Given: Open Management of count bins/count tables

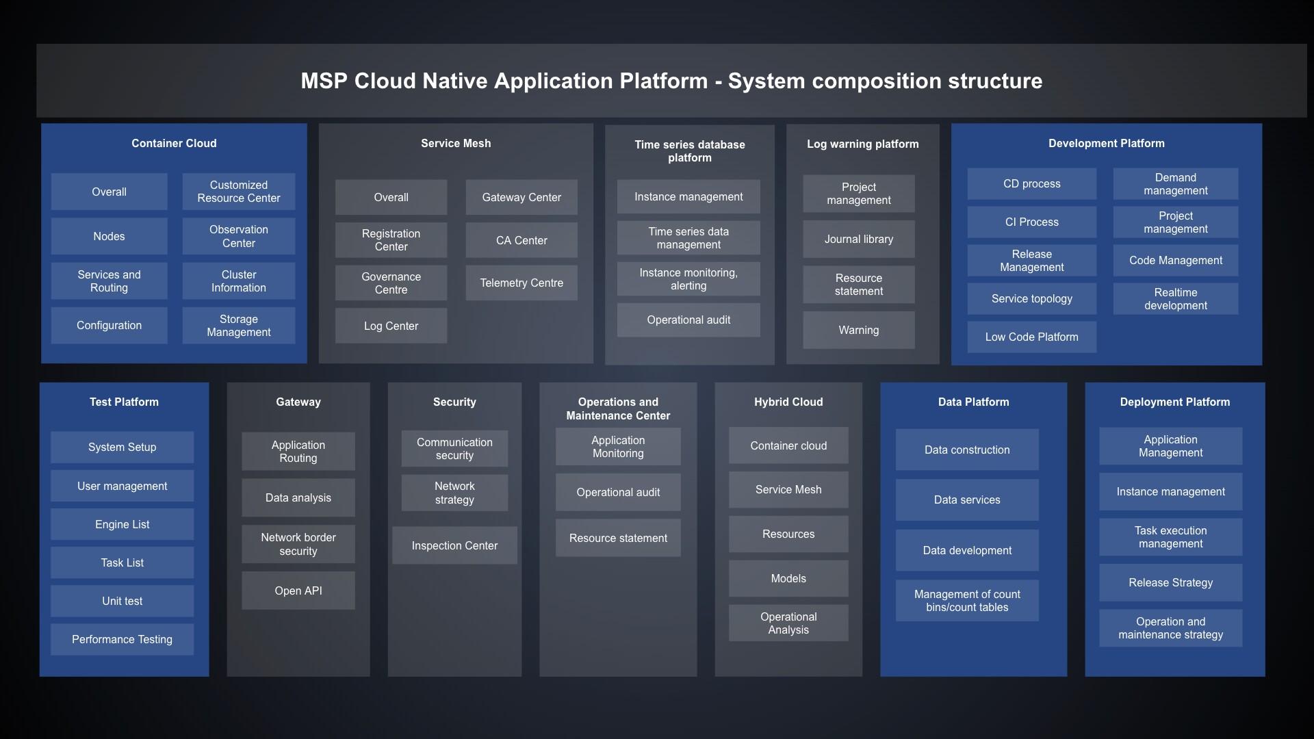Looking at the screenshot, I should pyautogui.click(x=966, y=601).
